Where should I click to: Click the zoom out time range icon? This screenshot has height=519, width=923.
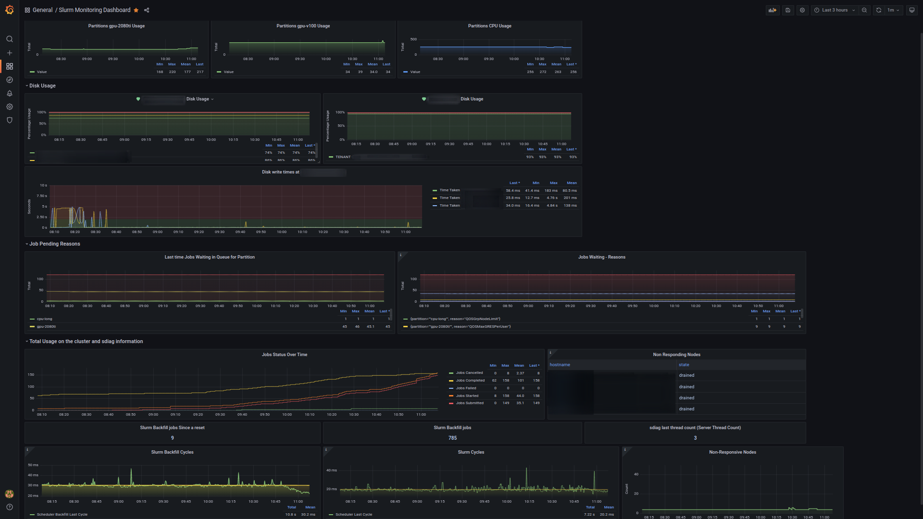point(864,10)
